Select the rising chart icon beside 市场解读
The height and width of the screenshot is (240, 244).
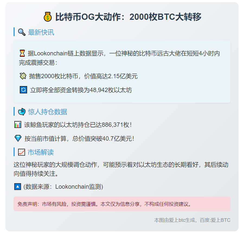pos(21,152)
